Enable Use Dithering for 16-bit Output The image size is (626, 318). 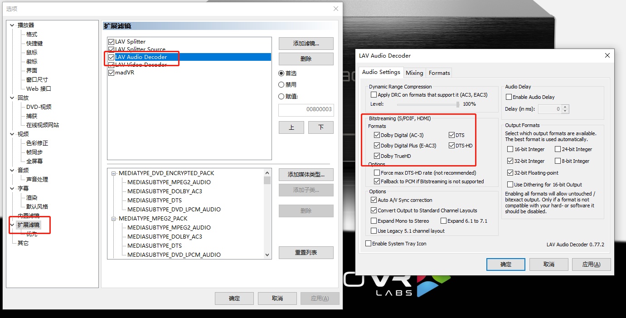tap(510, 185)
